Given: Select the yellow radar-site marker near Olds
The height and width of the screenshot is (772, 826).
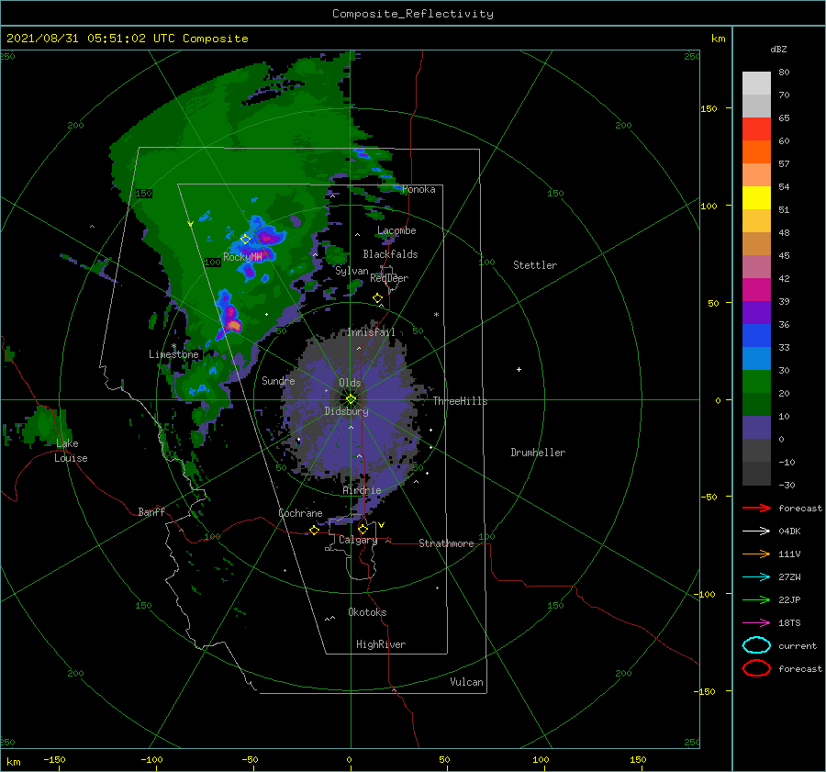Looking at the screenshot, I should 351,399.
